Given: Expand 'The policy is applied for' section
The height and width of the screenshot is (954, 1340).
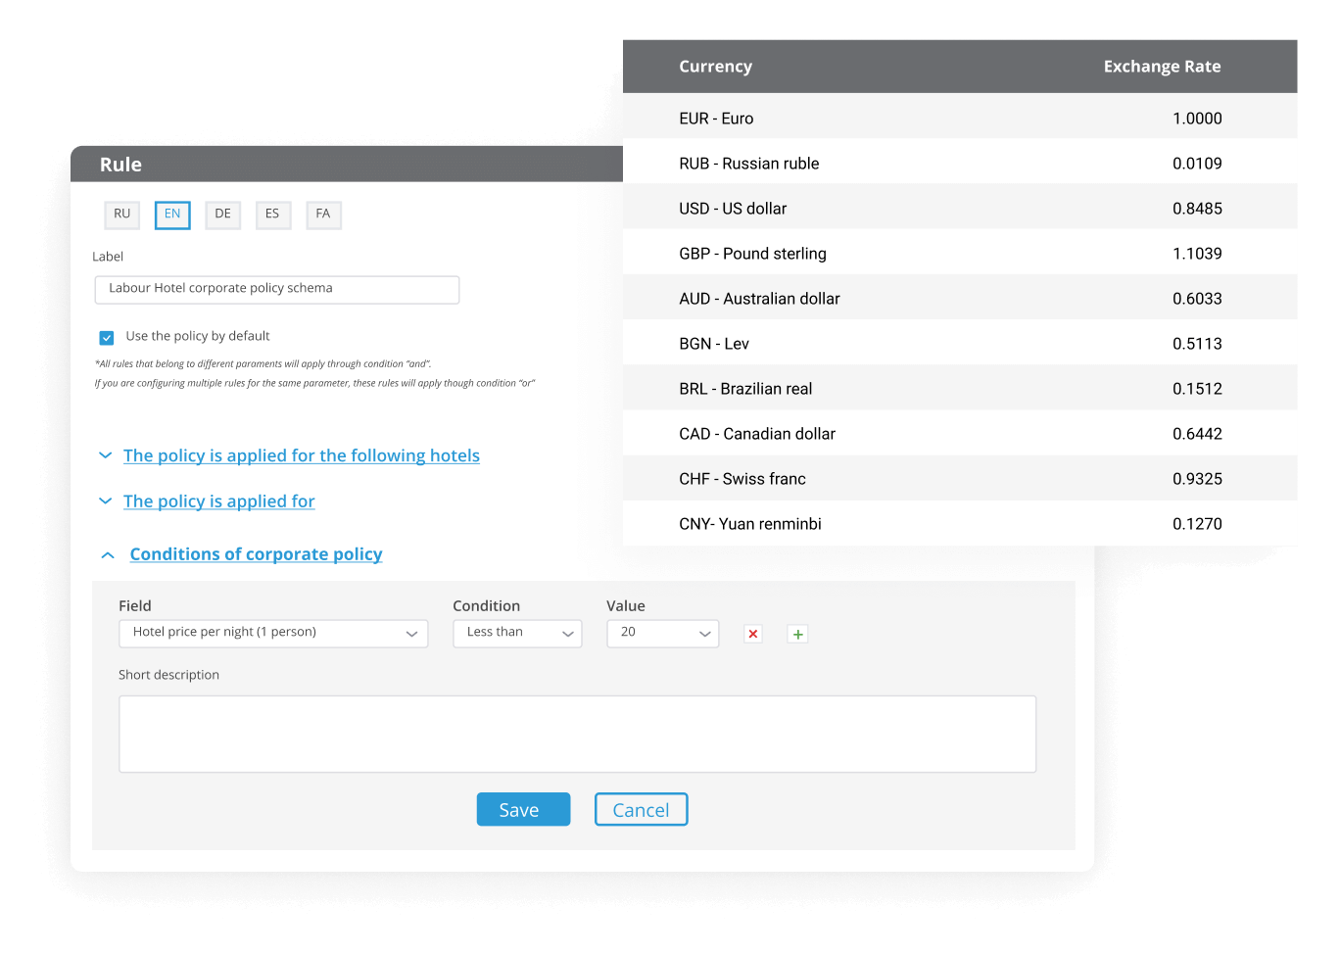Looking at the screenshot, I should tap(218, 501).
